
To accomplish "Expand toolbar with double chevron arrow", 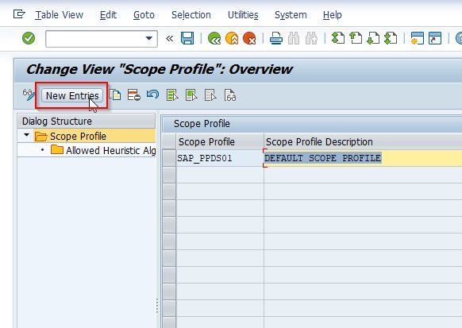I will [x=169, y=38].
